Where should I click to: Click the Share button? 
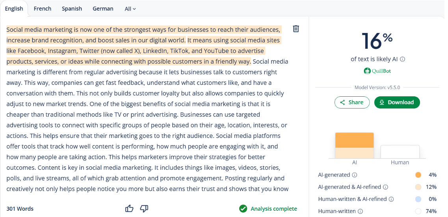tap(352, 102)
